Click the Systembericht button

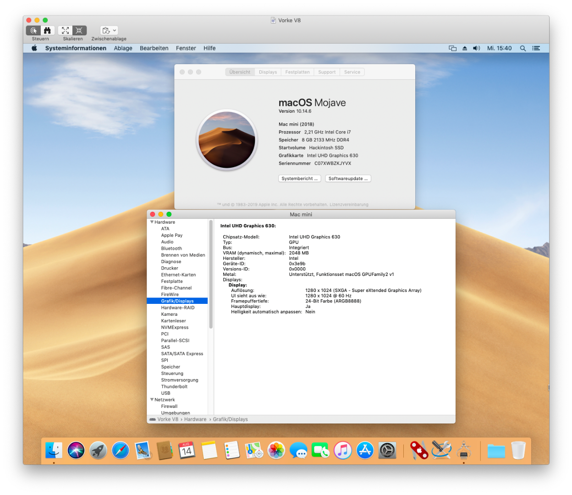[299, 179]
